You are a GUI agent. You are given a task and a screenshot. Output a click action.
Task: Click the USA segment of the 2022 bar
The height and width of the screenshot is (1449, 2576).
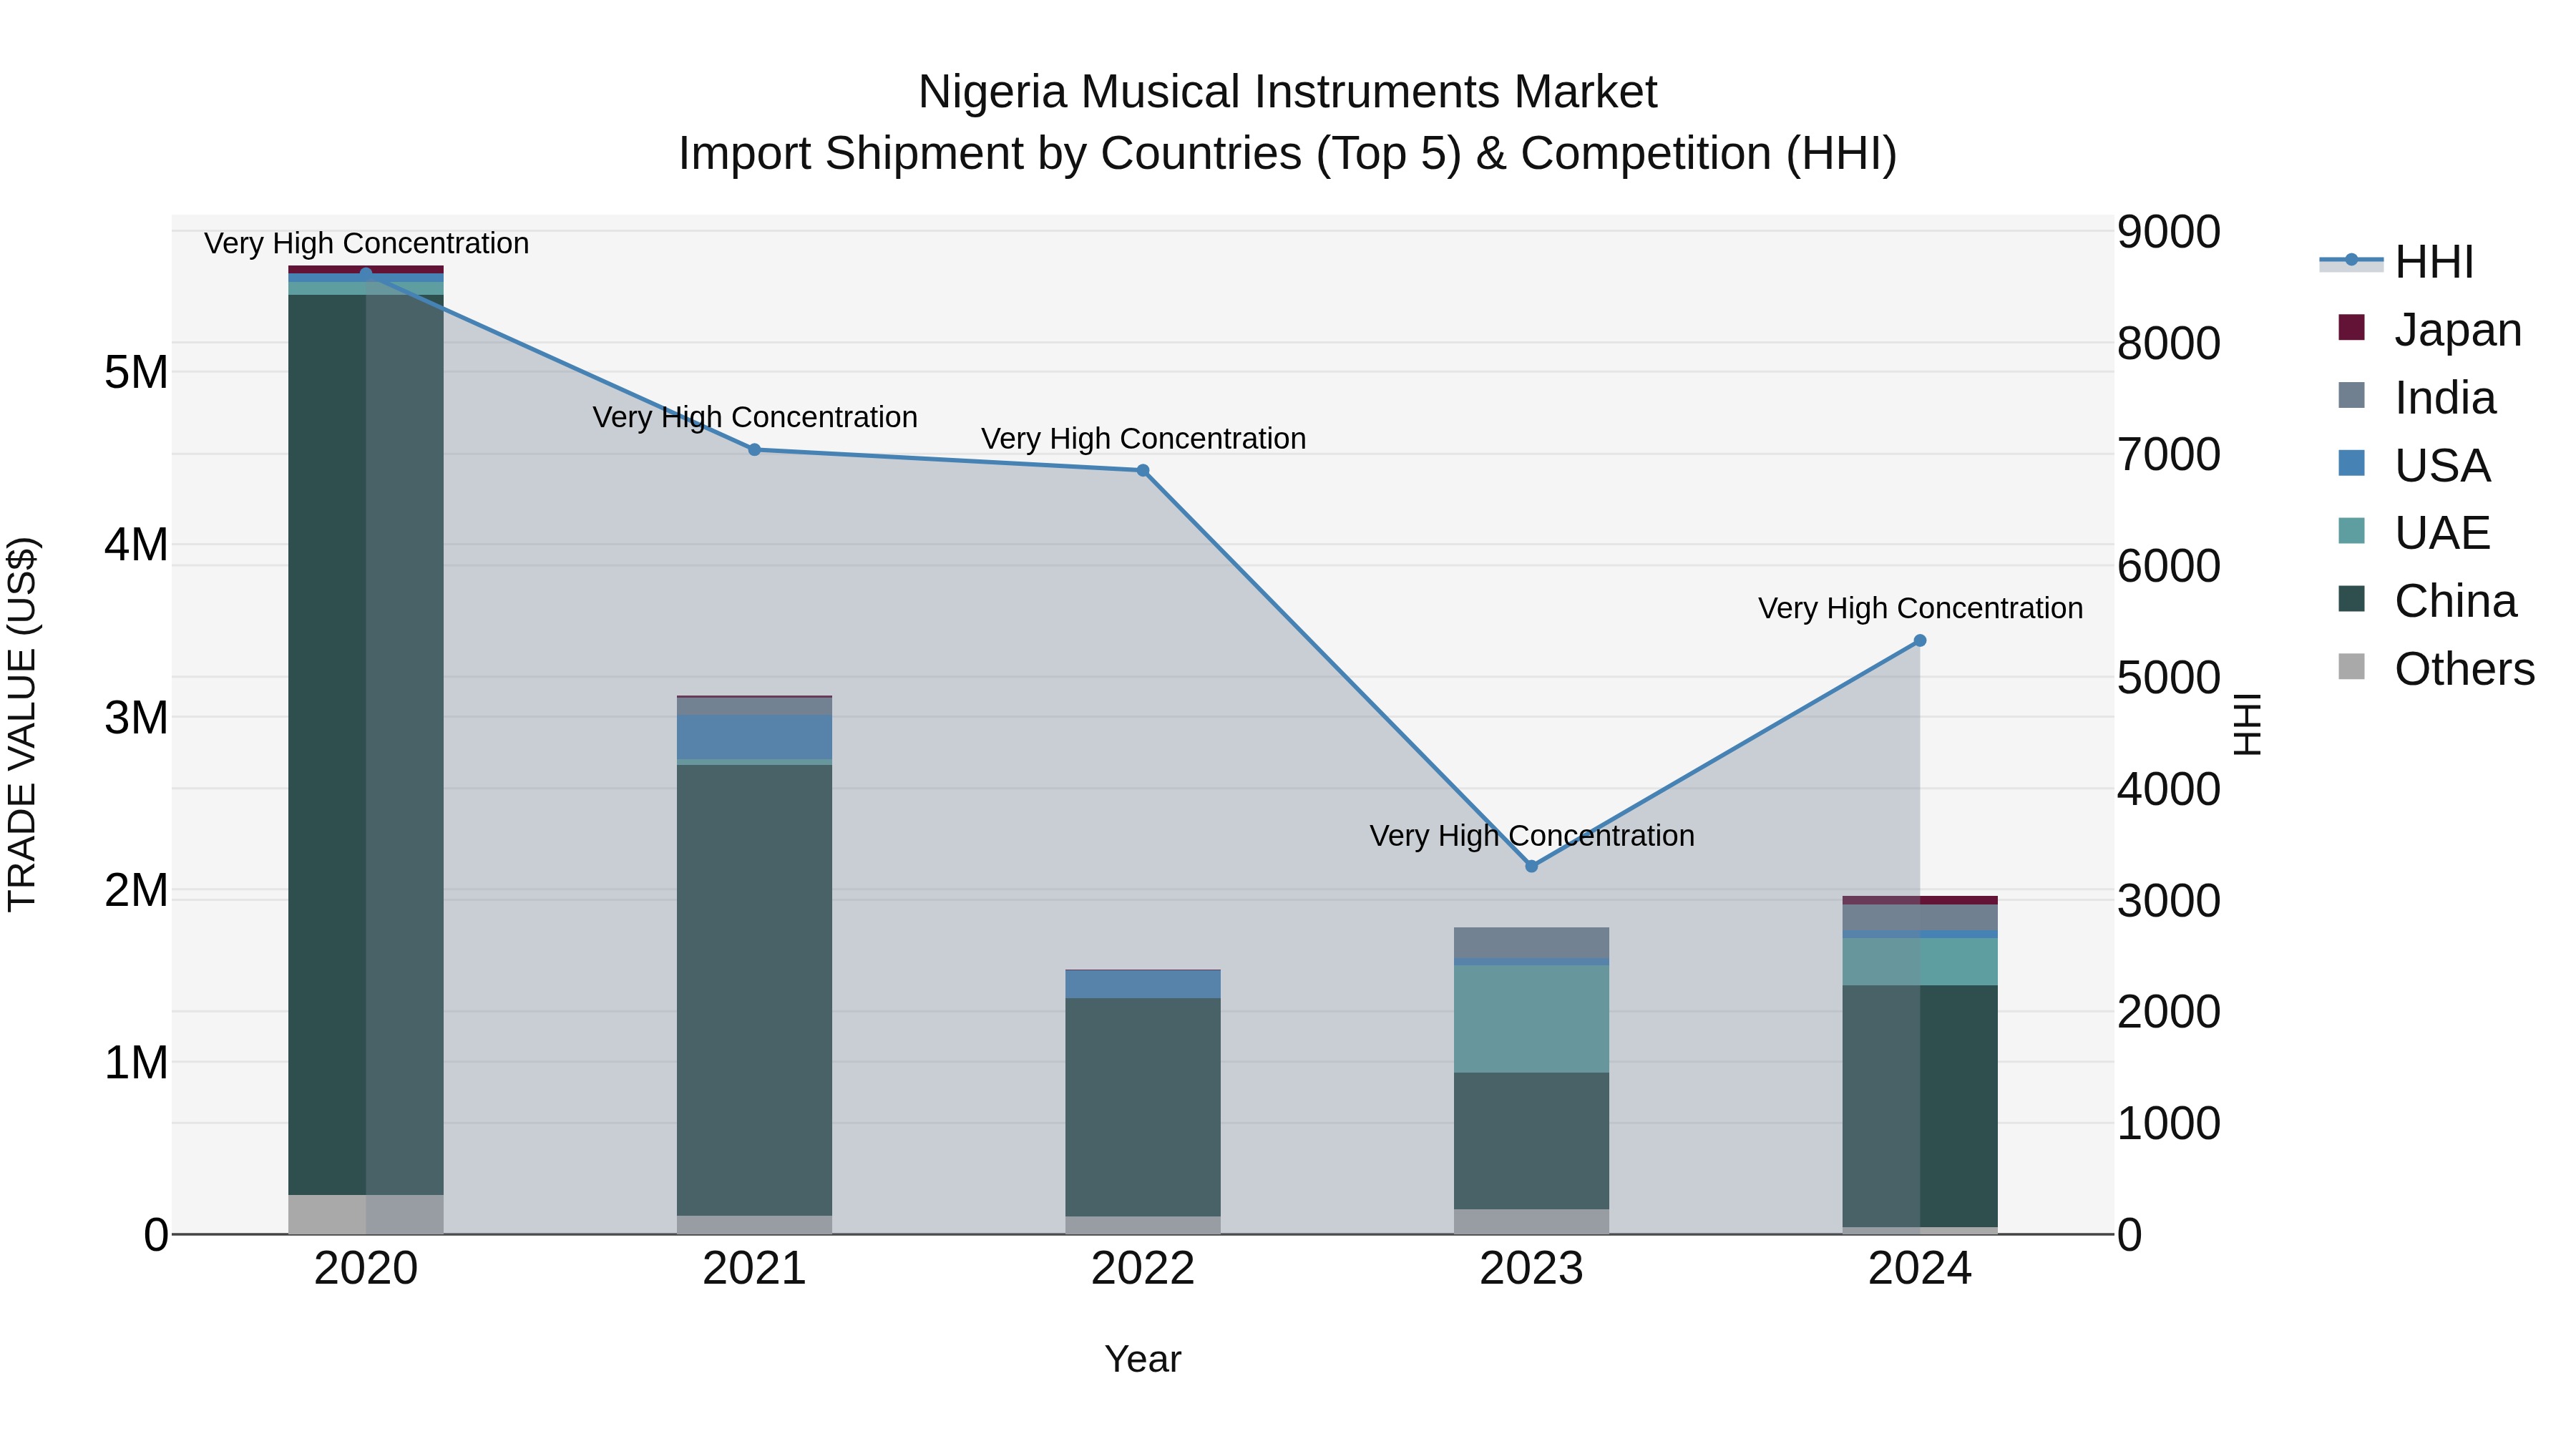(1143, 984)
